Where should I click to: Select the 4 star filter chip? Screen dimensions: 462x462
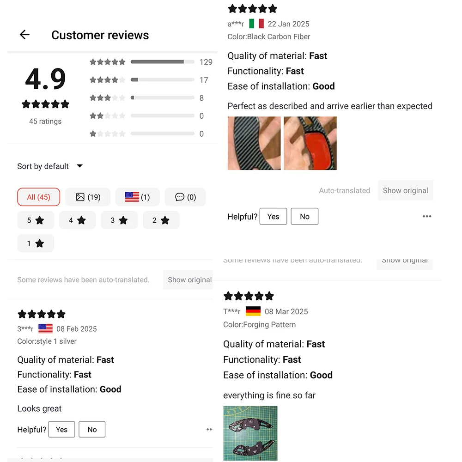pos(77,220)
